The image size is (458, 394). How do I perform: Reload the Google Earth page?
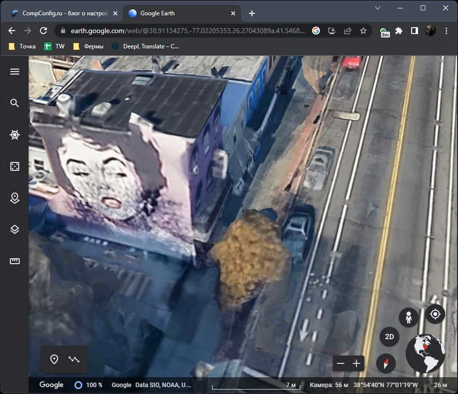[43, 31]
